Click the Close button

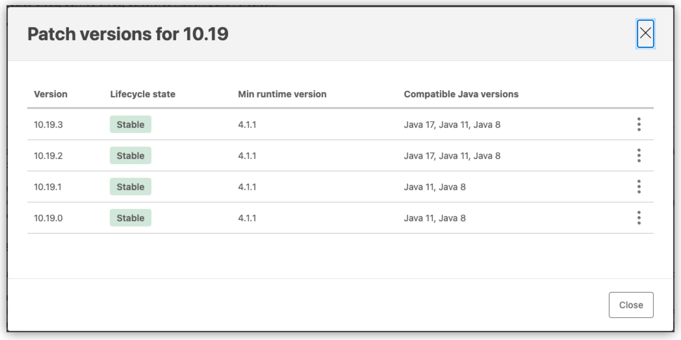(631, 305)
